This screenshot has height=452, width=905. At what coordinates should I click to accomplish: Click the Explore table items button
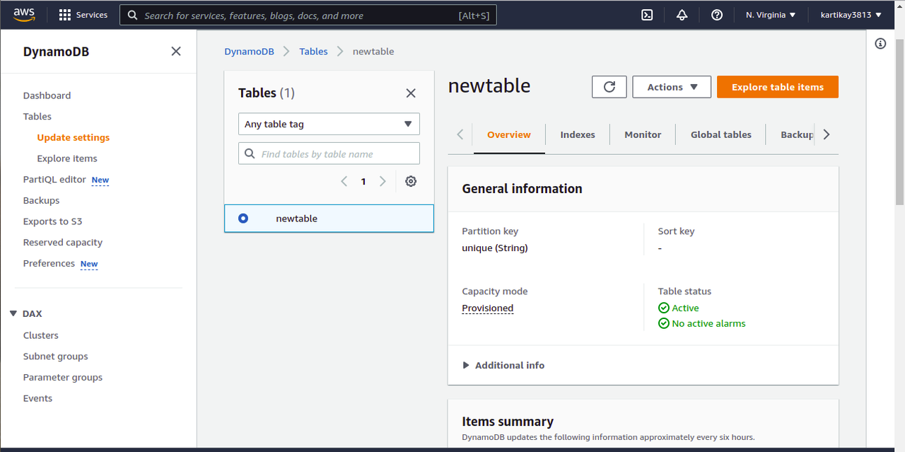tap(777, 87)
